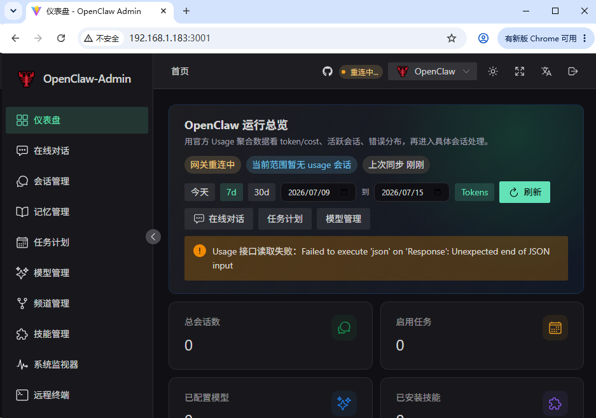596x418 pixels.
Task: Click the 已配置模型 sparkle icon
Action: coord(344,403)
